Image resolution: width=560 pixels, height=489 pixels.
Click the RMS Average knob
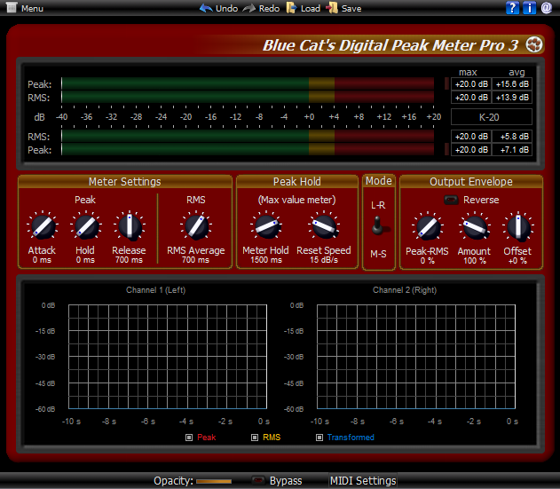point(196,226)
